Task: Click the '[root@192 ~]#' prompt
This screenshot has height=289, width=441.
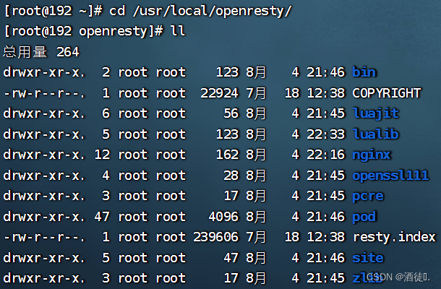Action: pos(53,12)
